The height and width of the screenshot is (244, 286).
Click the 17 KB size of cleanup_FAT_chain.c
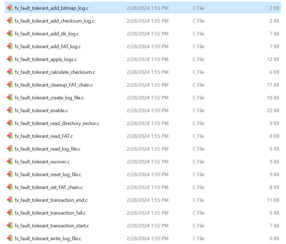(x=273, y=85)
